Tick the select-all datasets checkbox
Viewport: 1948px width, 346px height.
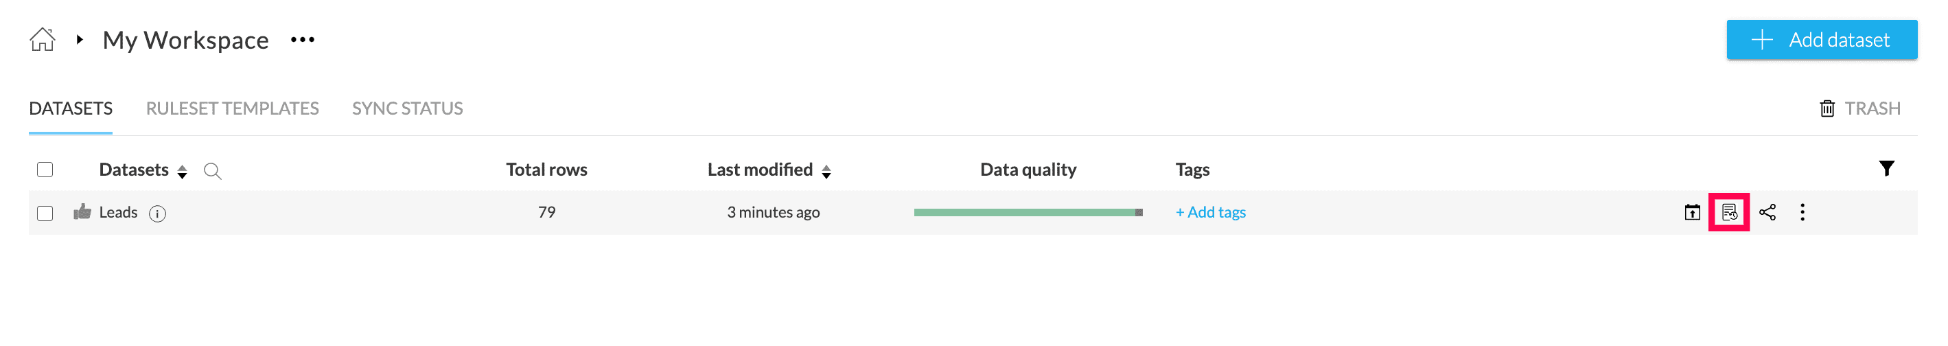(x=45, y=170)
